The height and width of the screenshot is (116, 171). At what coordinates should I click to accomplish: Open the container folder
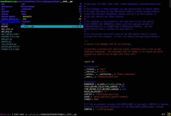tap(26, 9)
